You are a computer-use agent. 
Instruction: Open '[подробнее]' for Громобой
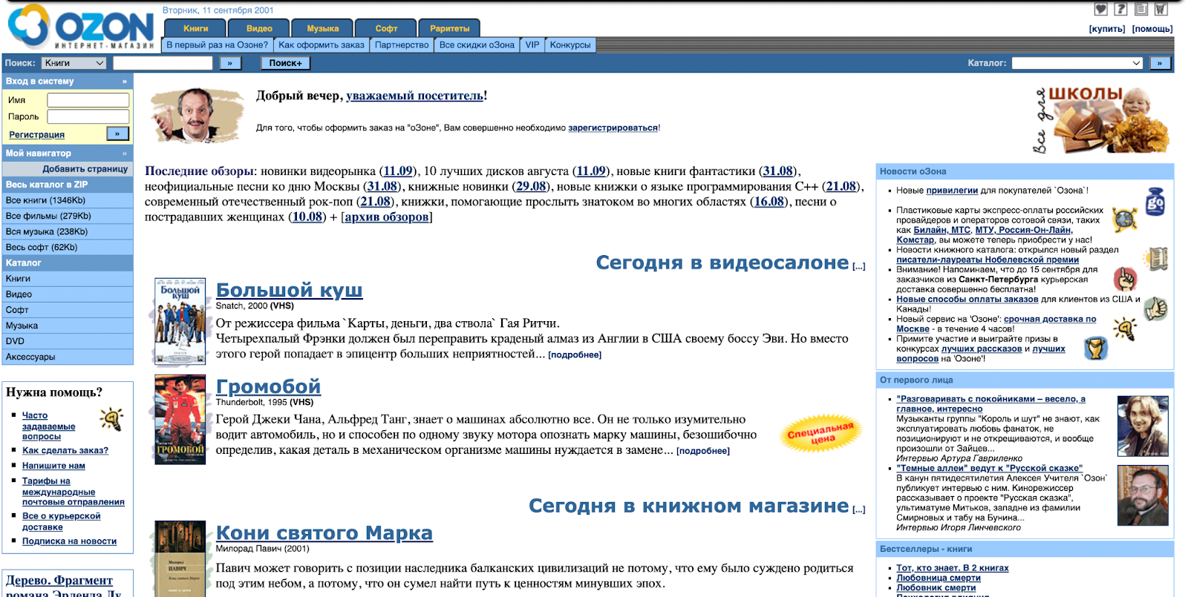click(703, 451)
